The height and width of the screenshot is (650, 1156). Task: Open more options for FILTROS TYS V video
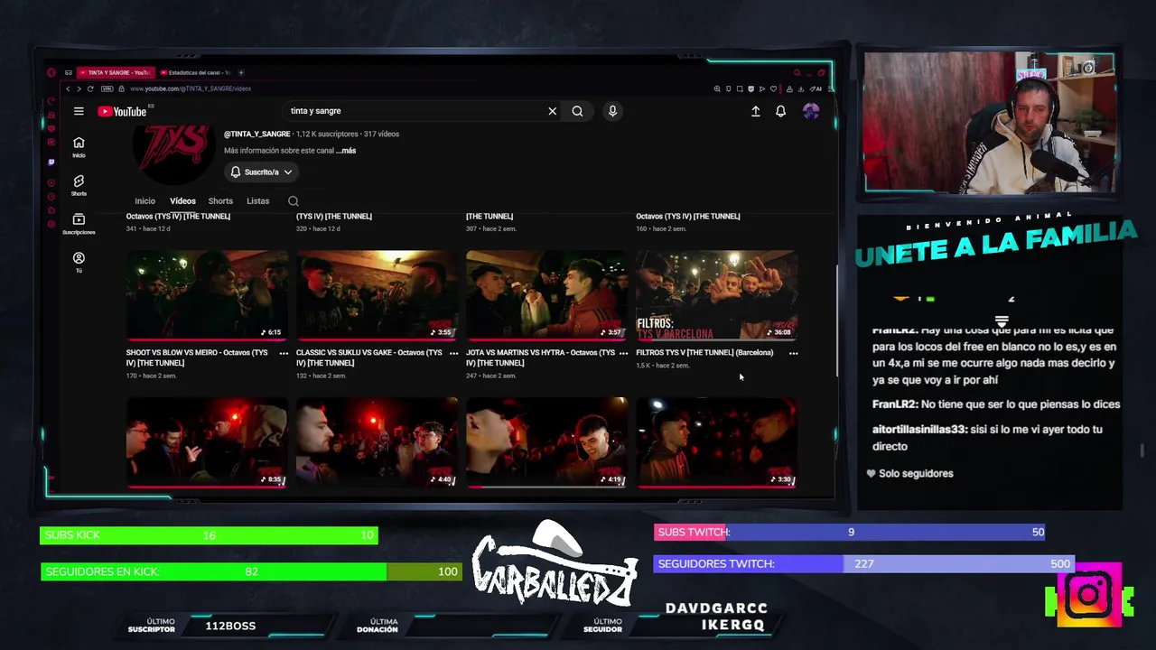[x=793, y=353]
